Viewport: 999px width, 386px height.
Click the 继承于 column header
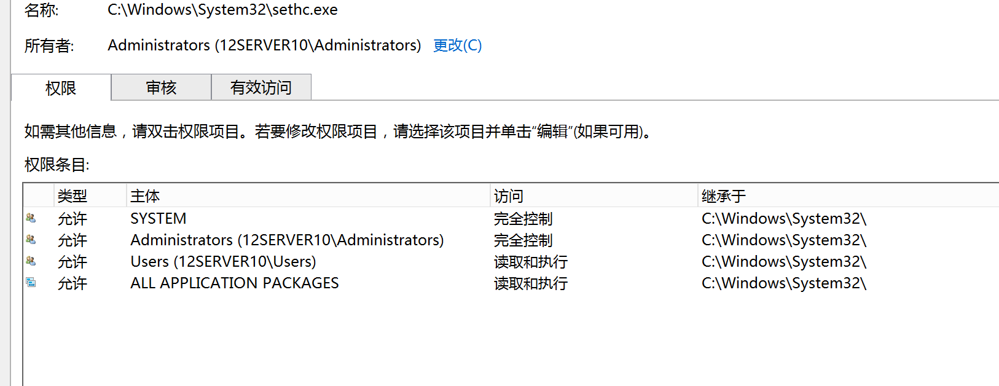723,196
